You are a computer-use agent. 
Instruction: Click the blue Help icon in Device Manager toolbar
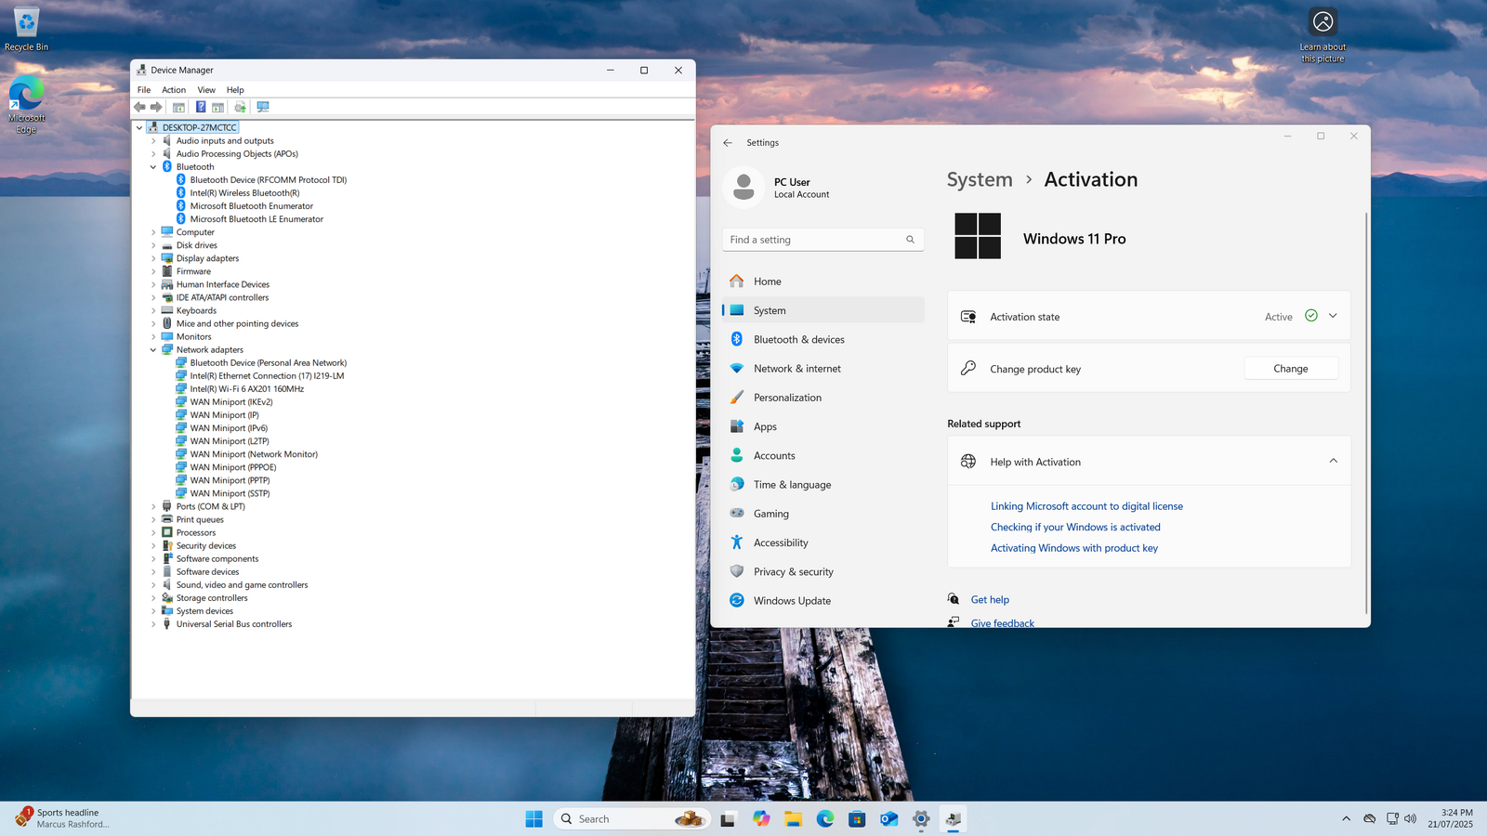tap(200, 107)
